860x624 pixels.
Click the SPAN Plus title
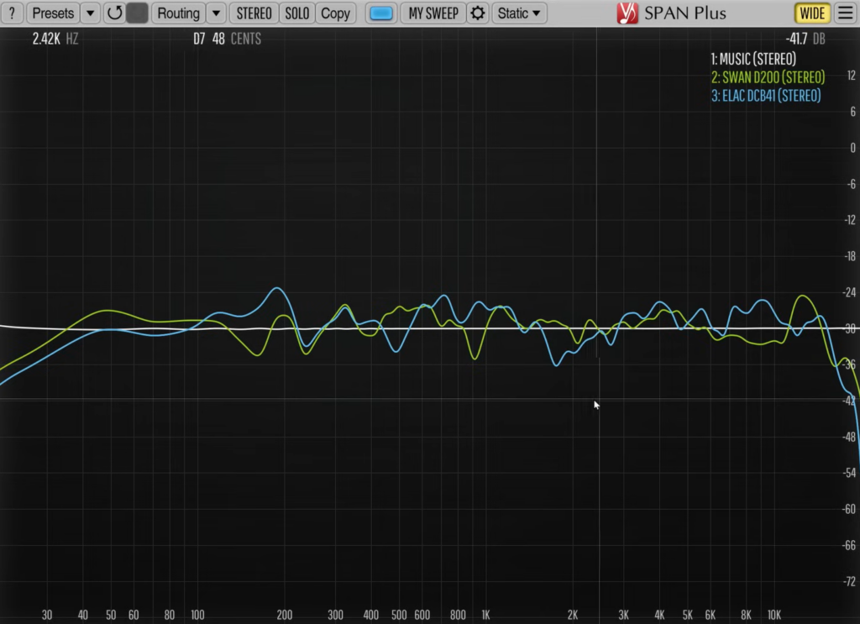(x=685, y=13)
